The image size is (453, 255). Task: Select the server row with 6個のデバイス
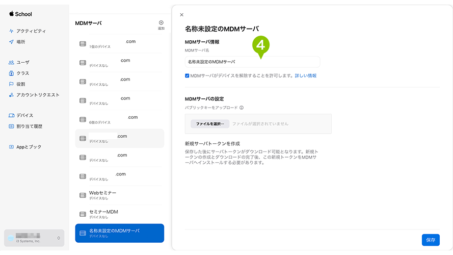click(x=120, y=119)
